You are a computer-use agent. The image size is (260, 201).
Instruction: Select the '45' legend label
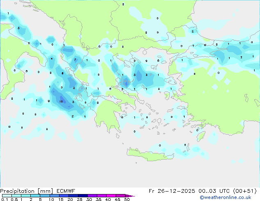pos(117,199)
